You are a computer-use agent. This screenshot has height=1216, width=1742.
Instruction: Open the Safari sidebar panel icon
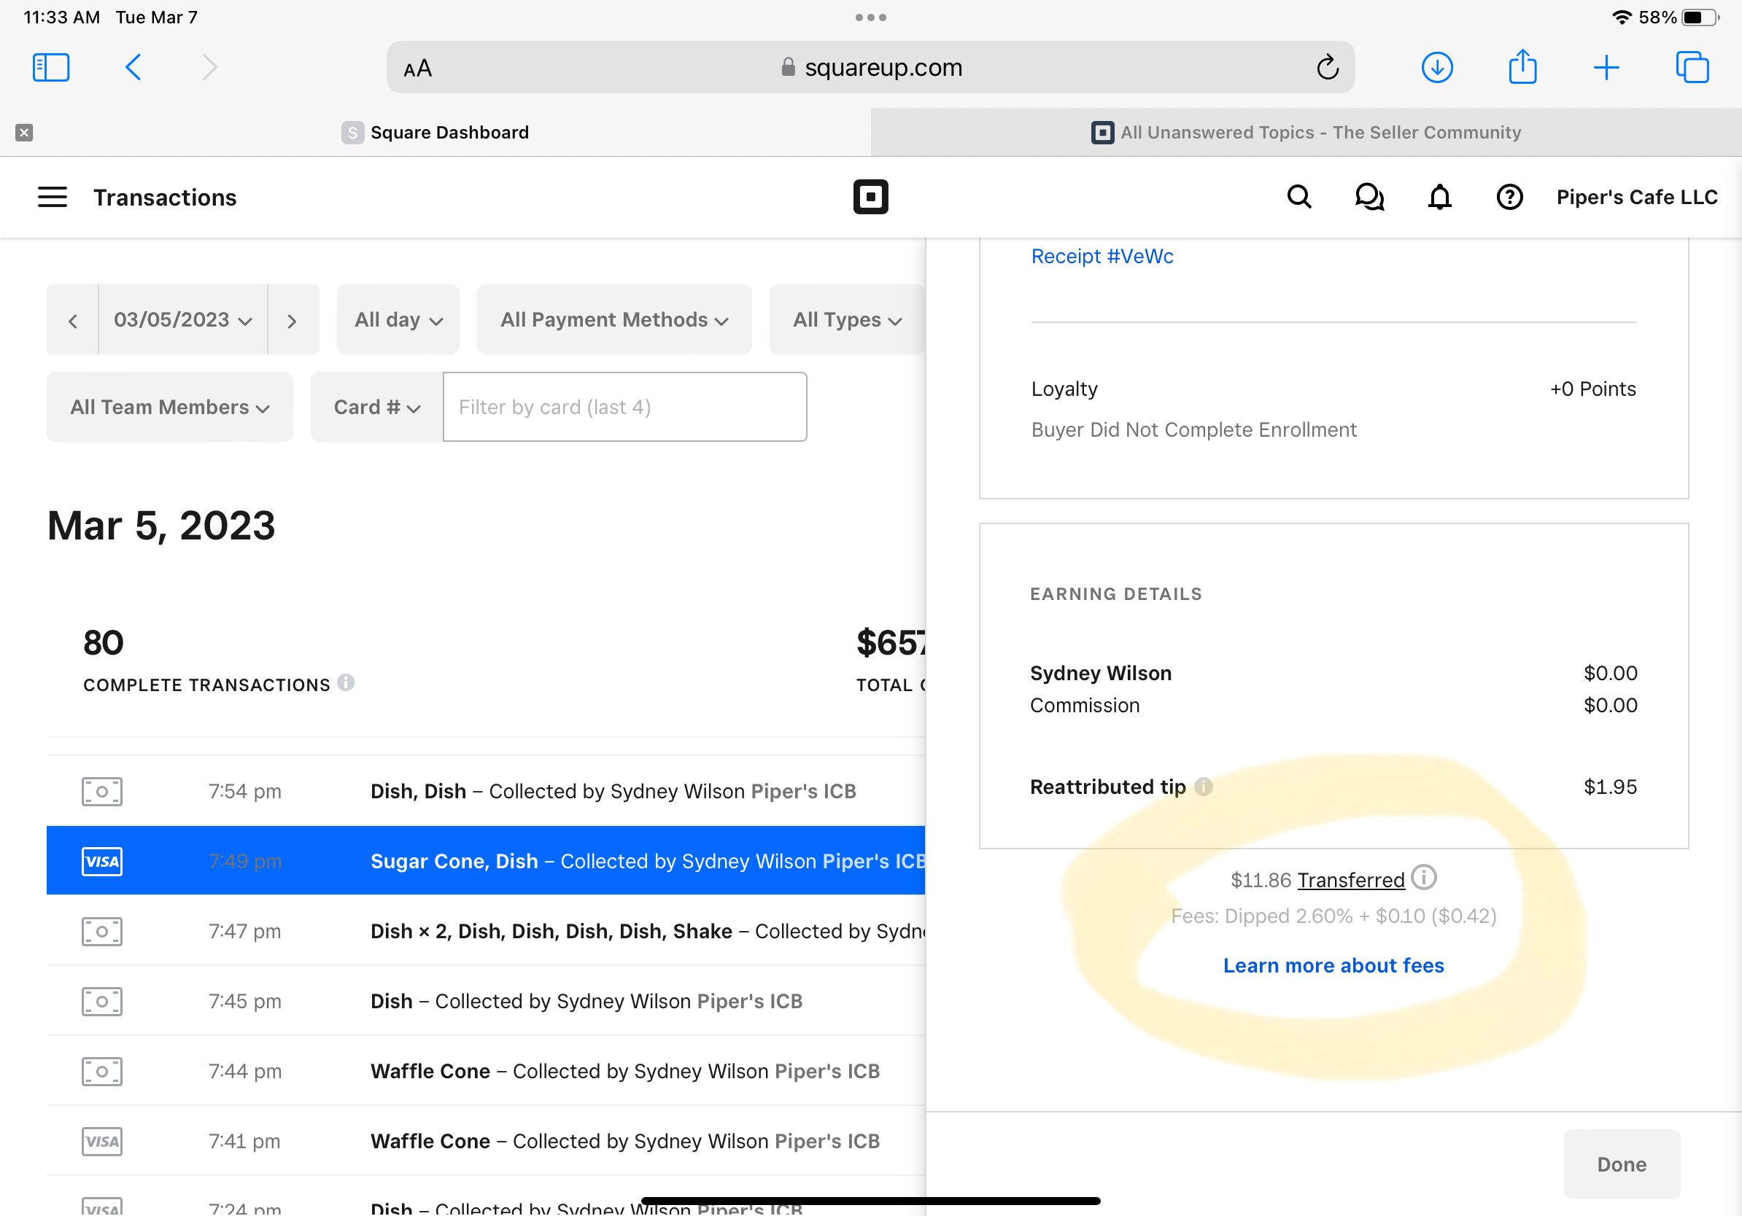(x=51, y=68)
